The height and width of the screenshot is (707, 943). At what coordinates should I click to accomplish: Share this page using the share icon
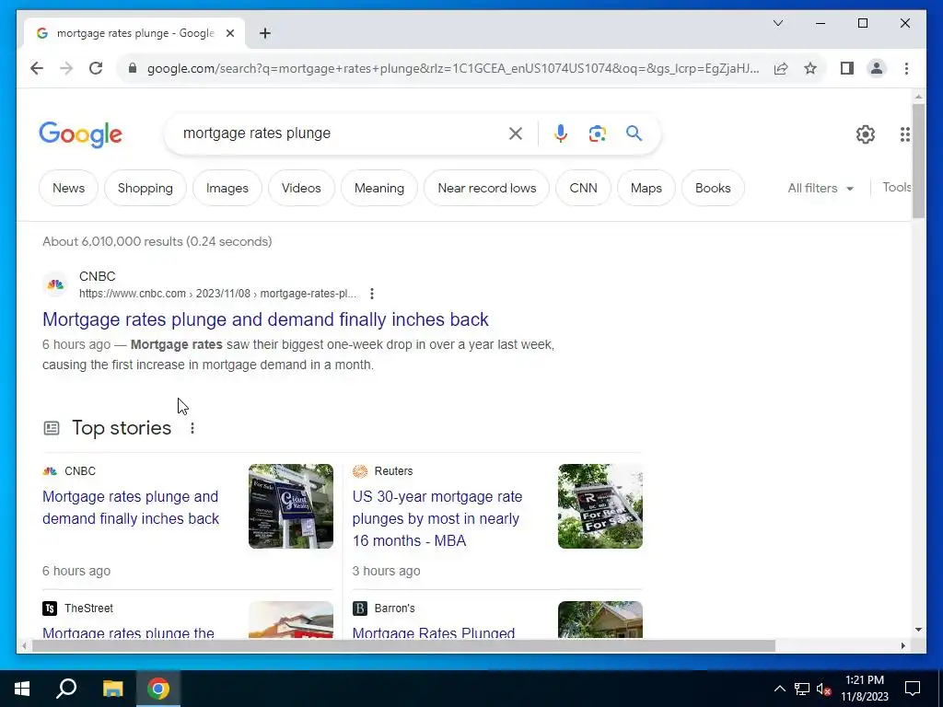pyautogui.click(x=781, y=68)
